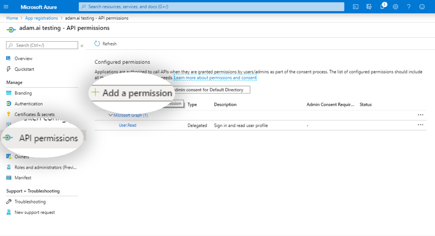Click the Configured permissions heading
Image resolution: width=435 pixels, height=236 pixels.
pyautogui.click(x=122, y=62)
